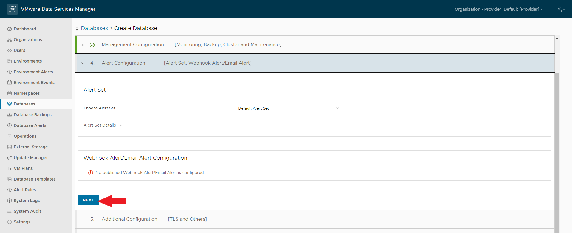The image size is (572, 233).
Task: Click 'Webhook Alert/Email Alert Configuration' heading
Action: [x=135, y=158]
